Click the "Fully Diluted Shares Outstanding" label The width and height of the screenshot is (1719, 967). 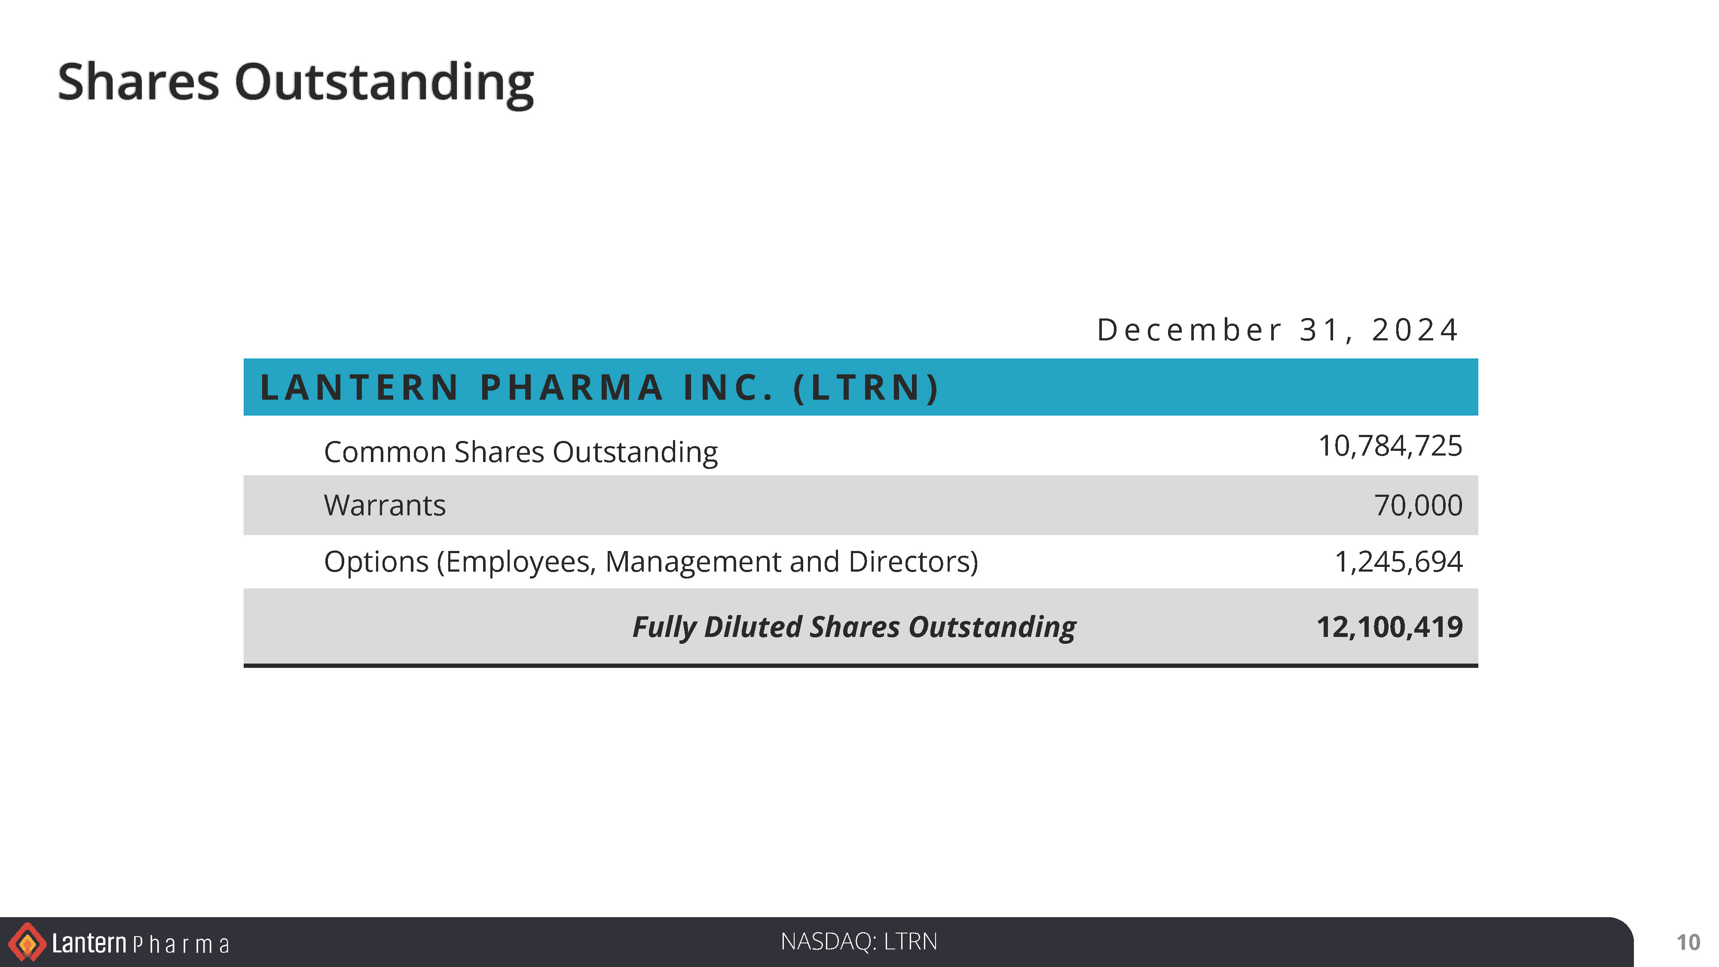[x=854, y=627]
